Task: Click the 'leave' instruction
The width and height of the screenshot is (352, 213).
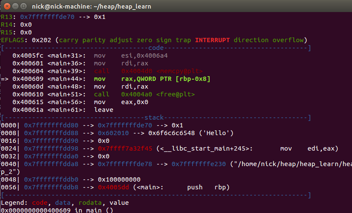Action: (x=104, y=110)
